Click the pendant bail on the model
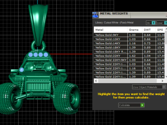The height and width of the screenshot is (125, 167). tap(38, 25)
